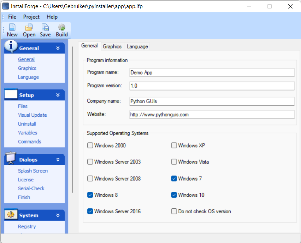301x243 pixels.
Task: Collapse the General sidebar section chevron
Action: tap(58, 48)
